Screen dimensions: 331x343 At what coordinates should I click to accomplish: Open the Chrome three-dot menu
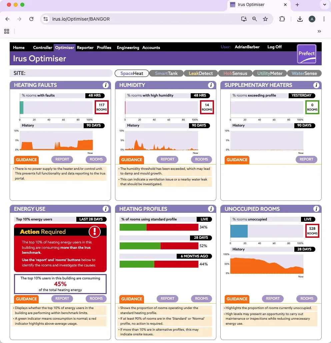point(324,19)
